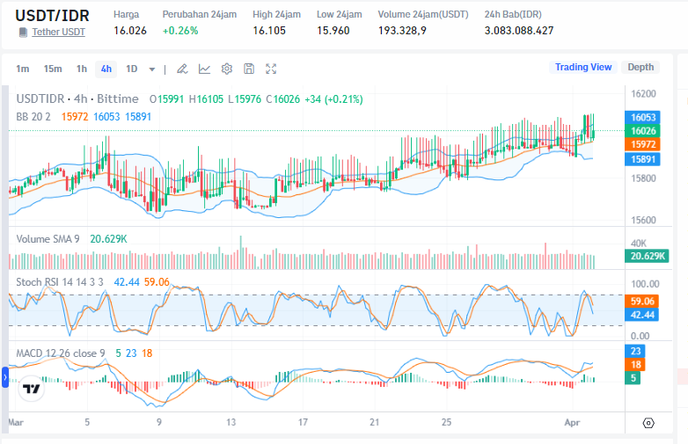
Task: Click the 16053 BB legend value
Action: [x=106, y=117]
